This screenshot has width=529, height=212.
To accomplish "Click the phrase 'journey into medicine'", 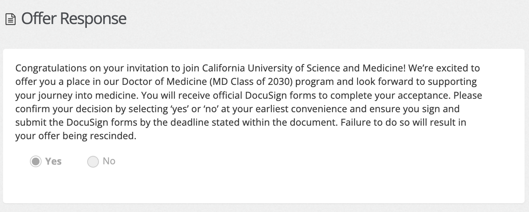I will point(71,95).
